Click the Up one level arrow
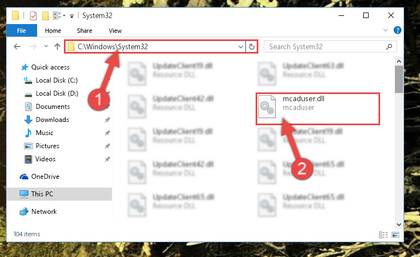Screen dimensions: 420x257 click(x=57, y=46)
